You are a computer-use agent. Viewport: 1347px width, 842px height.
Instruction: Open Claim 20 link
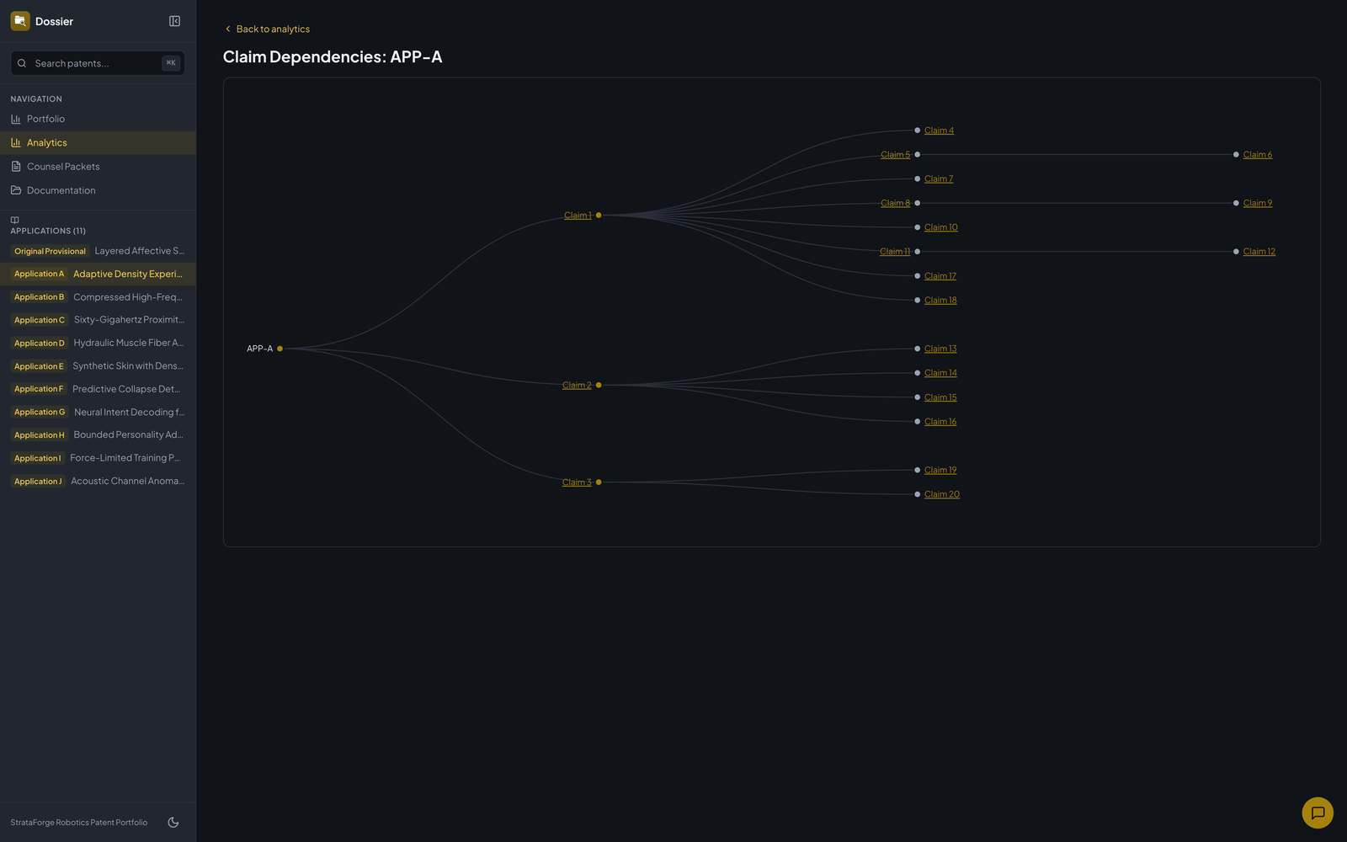point(942,494)
